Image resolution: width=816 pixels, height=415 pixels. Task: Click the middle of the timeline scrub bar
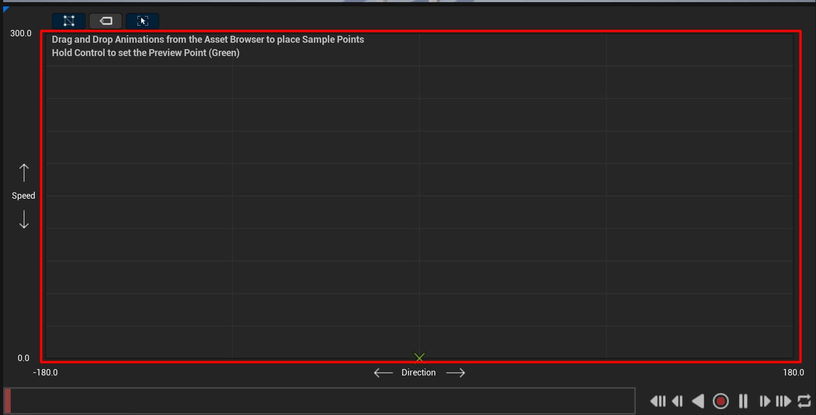click(x=319, y=401)
